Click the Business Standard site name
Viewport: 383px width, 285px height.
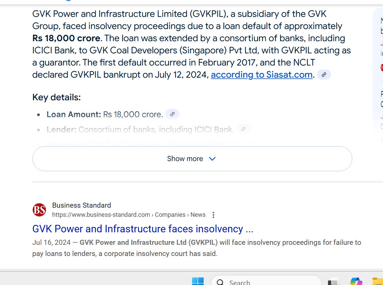coord(82,205)
